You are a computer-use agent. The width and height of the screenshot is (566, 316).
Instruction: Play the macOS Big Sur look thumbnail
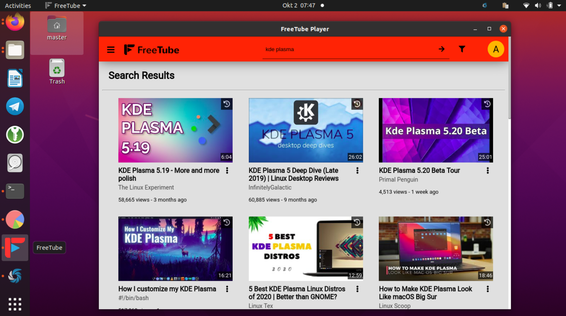point(436,249)
